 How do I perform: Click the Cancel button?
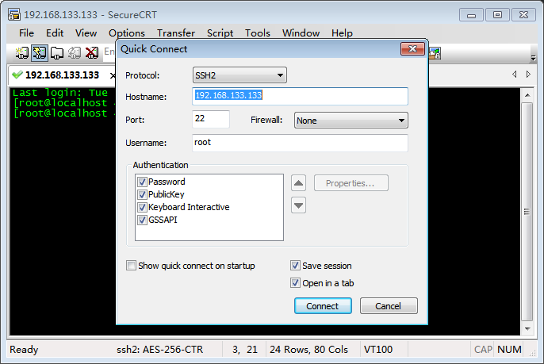point(389,305)
